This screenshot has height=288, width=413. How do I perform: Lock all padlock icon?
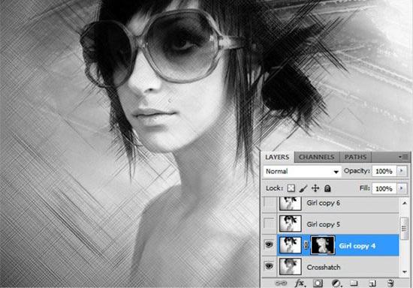[x=327, y=188]
